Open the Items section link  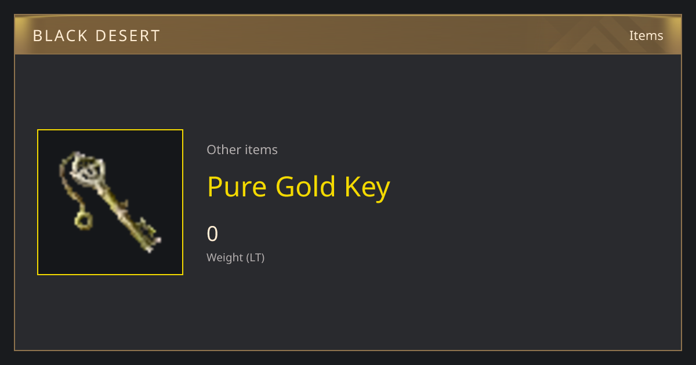coord(646,35)
